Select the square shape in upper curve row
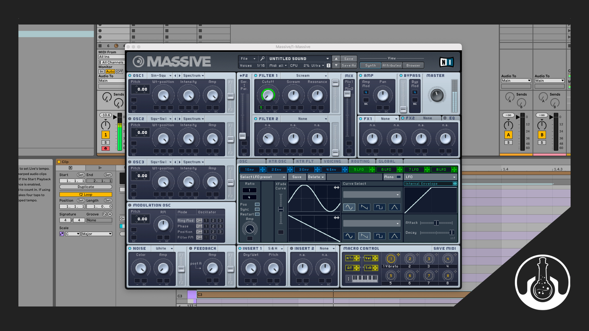The image size is (589, 331). (379, 207)
